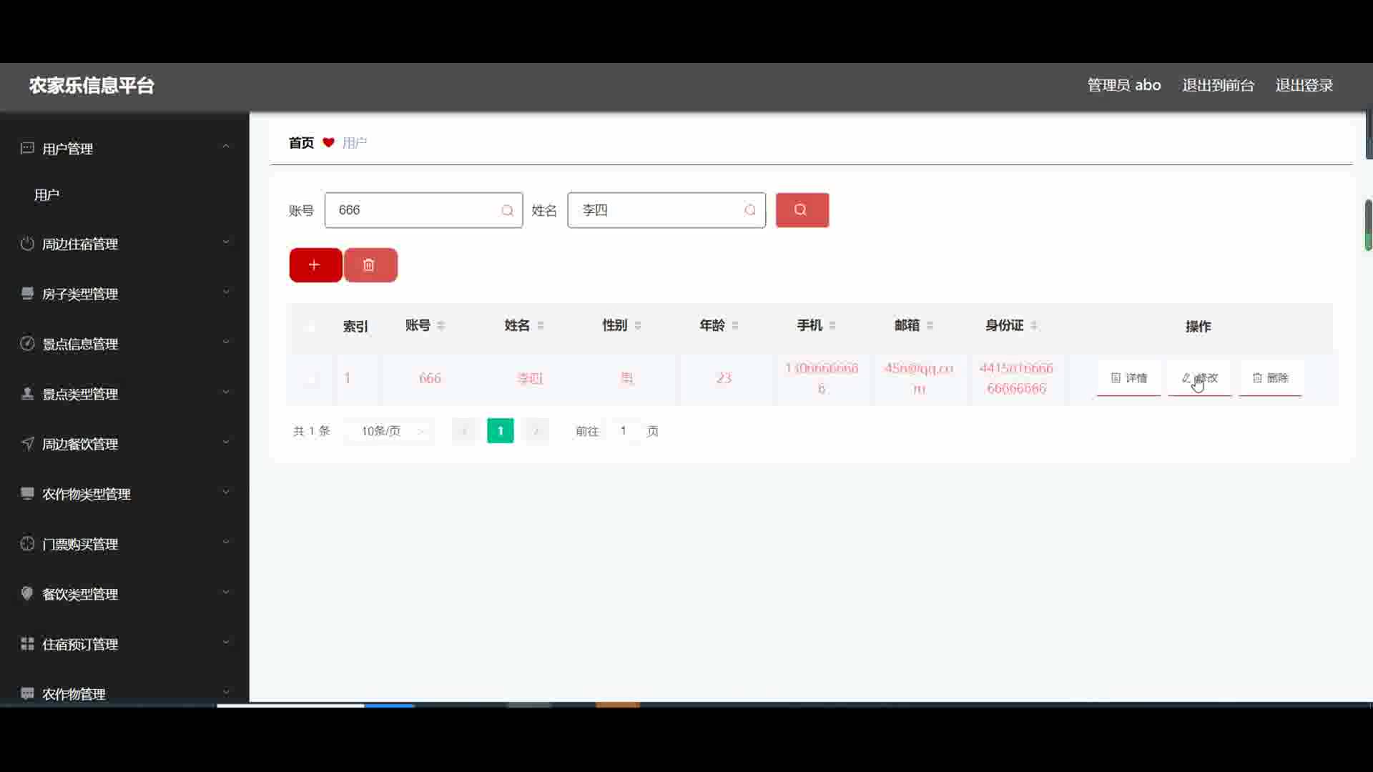Toggle the select-all checkbox in table header

[310, 327]
